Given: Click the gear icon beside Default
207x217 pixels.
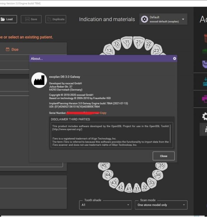Looking at the screenshot, I should (145, 19).
